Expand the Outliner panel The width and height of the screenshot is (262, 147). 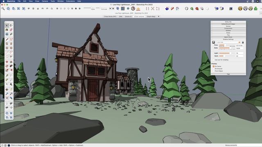point(228,31)
